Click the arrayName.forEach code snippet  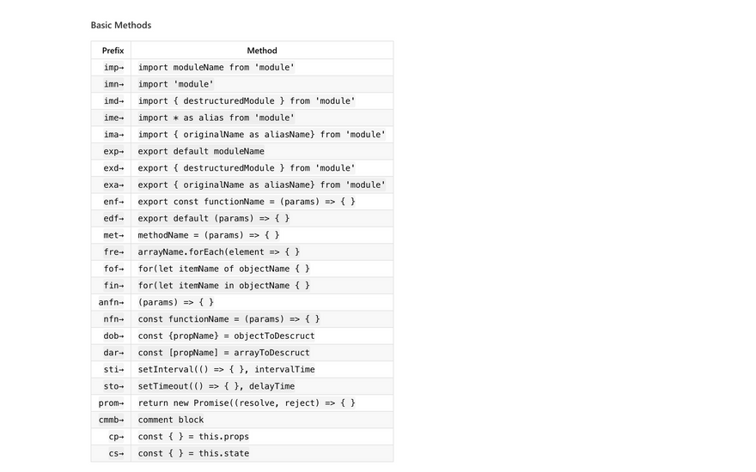[x=219, y=251]
